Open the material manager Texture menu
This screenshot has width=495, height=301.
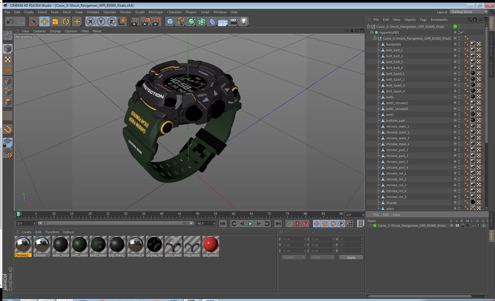click(x=68, y=232)
